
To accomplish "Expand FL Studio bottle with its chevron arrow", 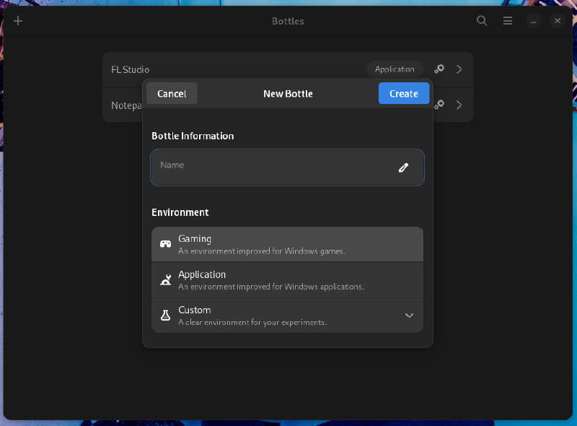I will [x=459, y=69].
